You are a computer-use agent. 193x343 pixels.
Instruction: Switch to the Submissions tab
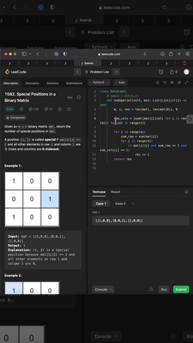75,83
